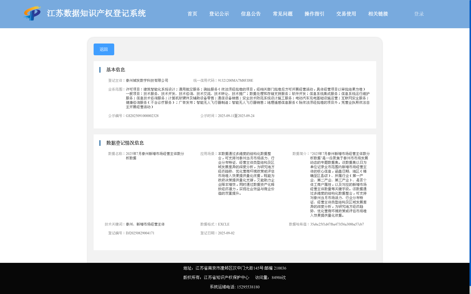Select credit code 91321200MA7M8FJJ0E
Viewport: 471px width, 294px height.
coord(235,81)
